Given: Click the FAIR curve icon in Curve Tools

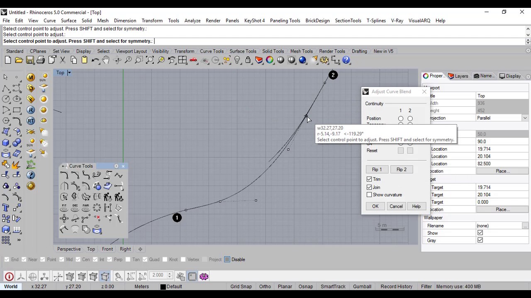Looking at the screenshot, I should 86,207.
